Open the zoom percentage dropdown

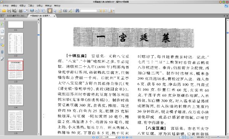click(206, 137)
